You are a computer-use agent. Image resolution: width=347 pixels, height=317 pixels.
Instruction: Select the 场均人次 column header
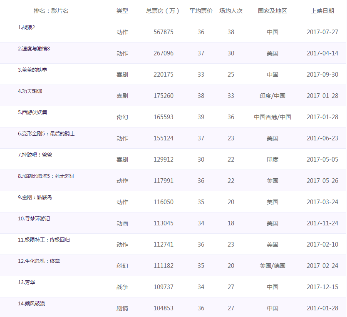(231, 11)
